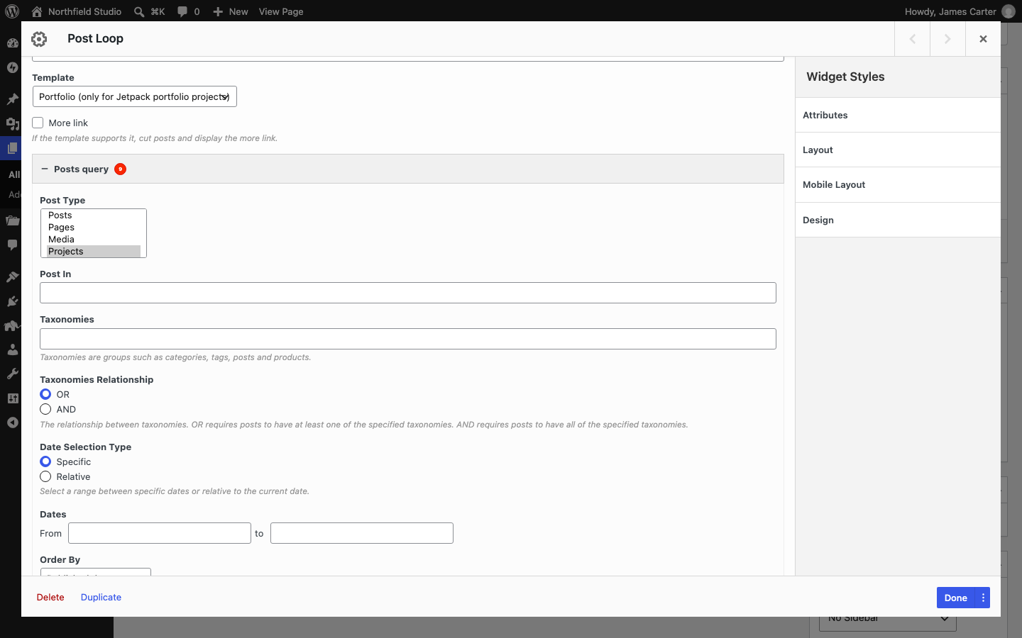Expand Layout widget styles section

(898, 150)
